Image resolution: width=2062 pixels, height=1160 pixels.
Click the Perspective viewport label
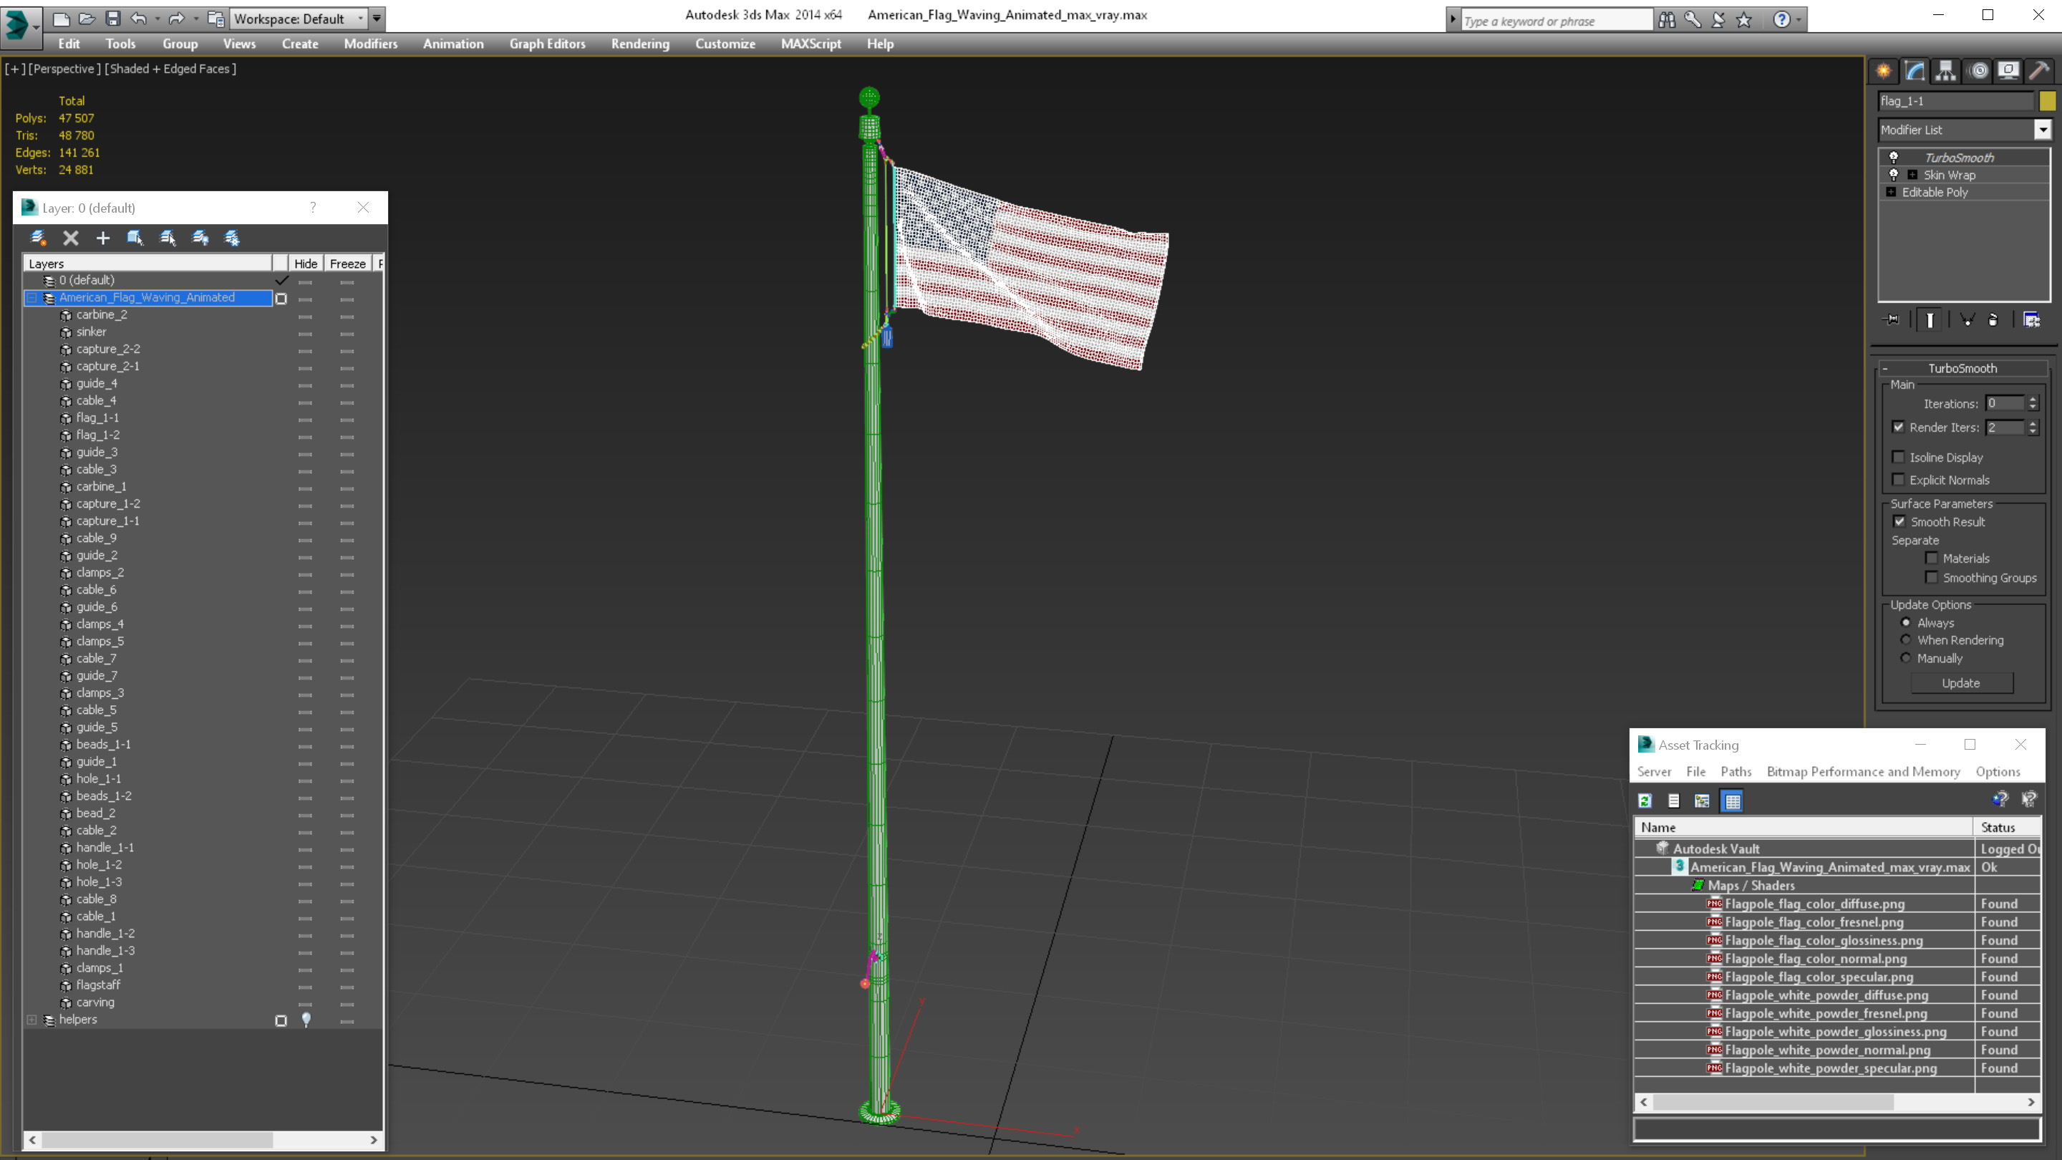point(65,69)
